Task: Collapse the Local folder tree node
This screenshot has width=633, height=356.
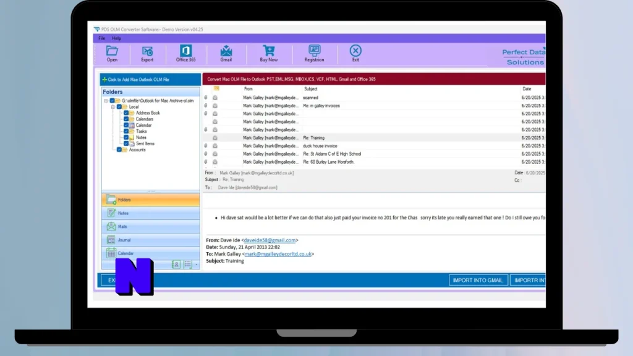Action: point(113,107)
